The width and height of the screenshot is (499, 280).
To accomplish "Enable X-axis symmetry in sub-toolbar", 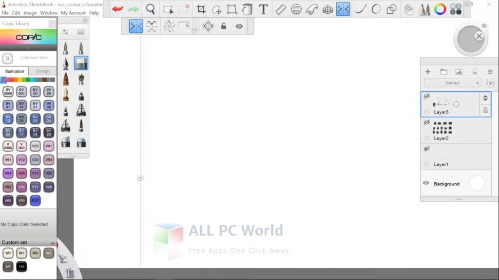I will click(152, 26).
